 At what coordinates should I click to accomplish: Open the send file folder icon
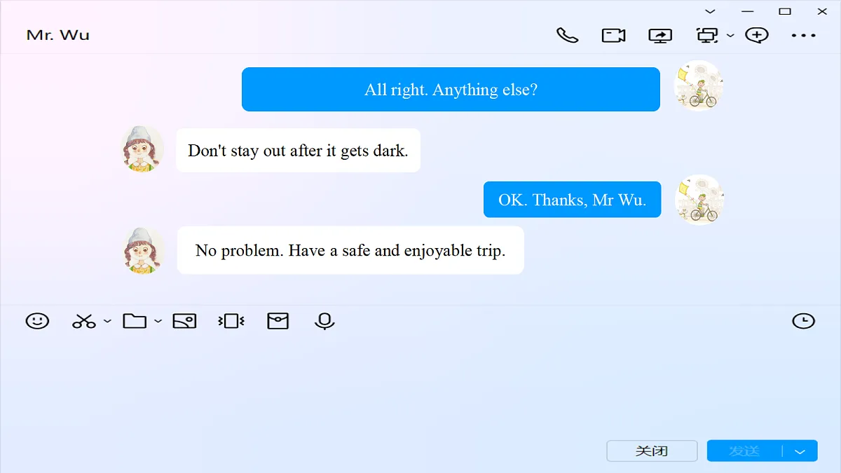(x=135, y=321)
